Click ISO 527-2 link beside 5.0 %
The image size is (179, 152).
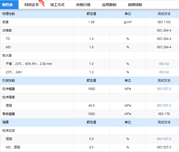[x=164, y=139]
